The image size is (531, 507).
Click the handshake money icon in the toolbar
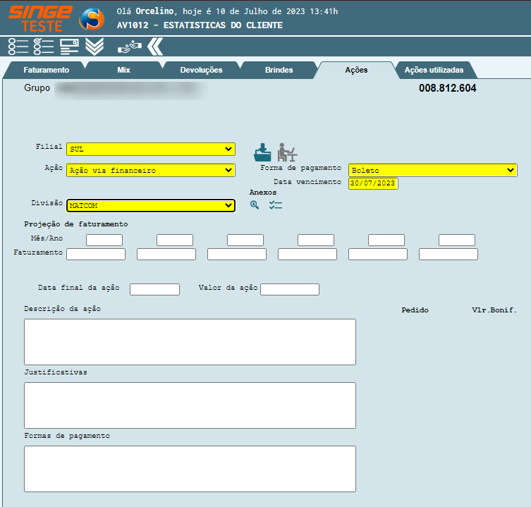[130, 47]
